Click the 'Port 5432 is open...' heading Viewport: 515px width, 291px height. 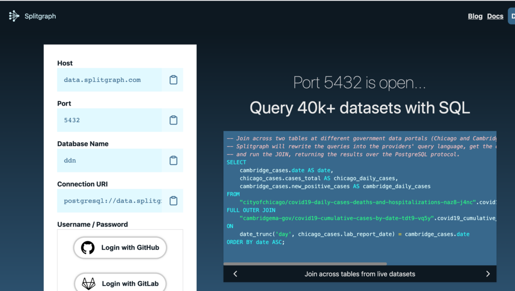[x=360, y=82]
